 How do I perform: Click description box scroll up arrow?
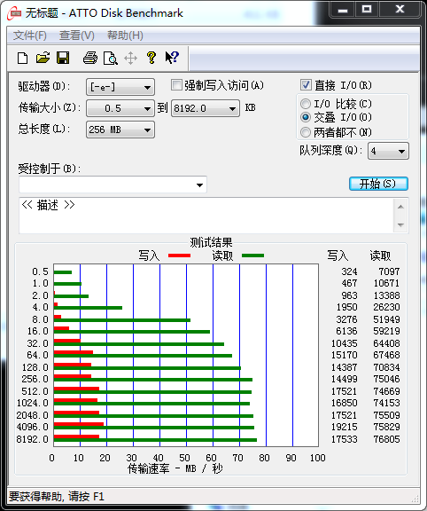point(400,207)
